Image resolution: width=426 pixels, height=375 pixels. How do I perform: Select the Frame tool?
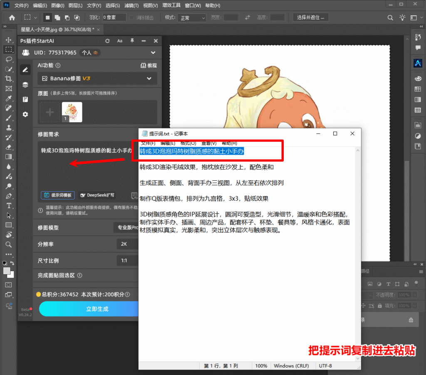(9, 89)
